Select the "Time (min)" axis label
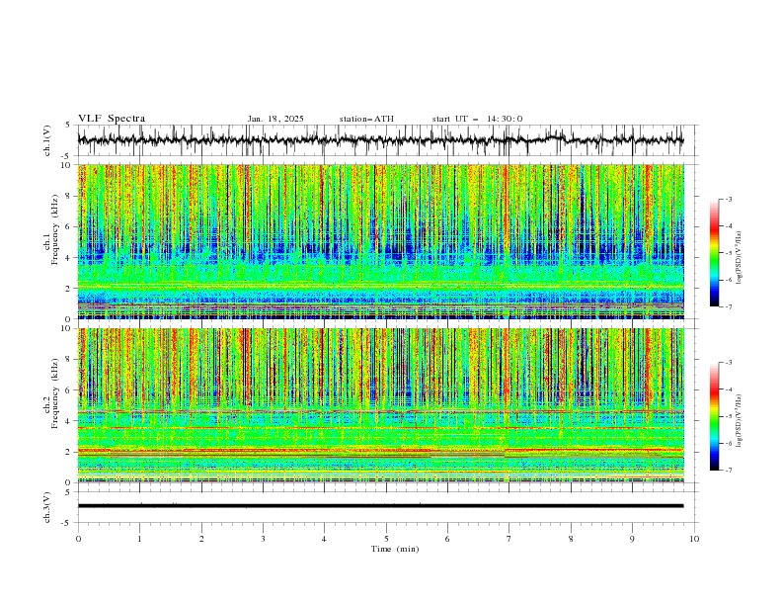The width and height of the screenshot is (782, 605). (x=395, y=549)
